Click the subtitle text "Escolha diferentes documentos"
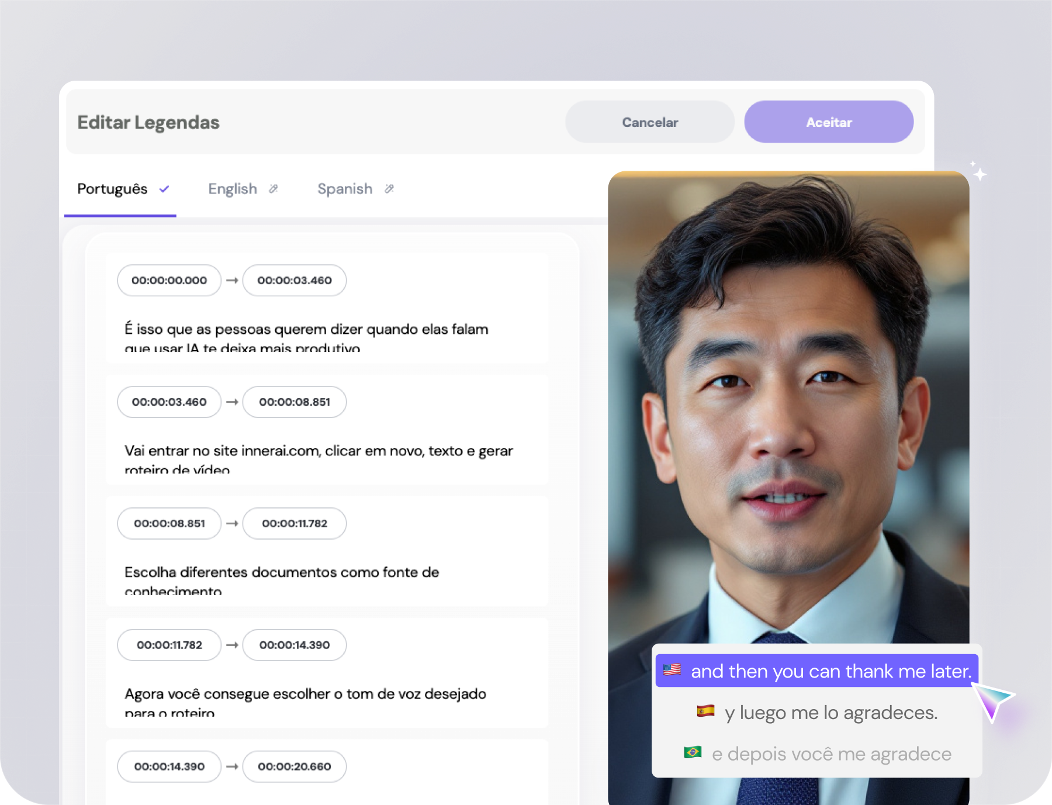Viewport: 1052px width, 805px height. click(x=282, y=580)
